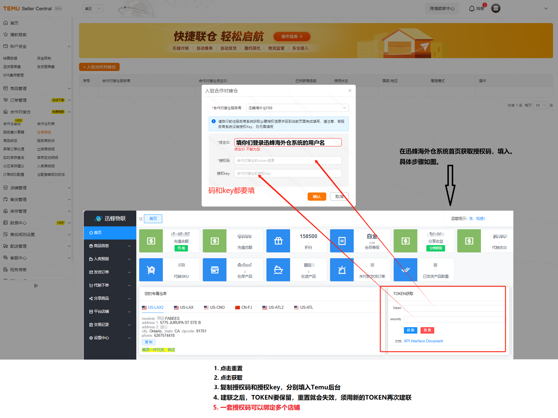The image size is (558, 418).
Task: Click the 店铺管理 icon
Action: click(x=6, y=188)
